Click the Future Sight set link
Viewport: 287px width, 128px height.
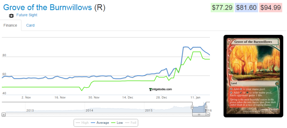point(27,15)
